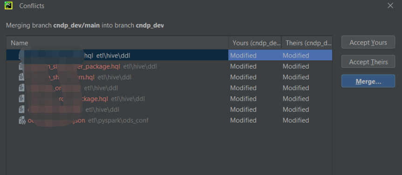Click the Theirs (cndp_d... column header
402x175 pixels.
click(307, 43)
